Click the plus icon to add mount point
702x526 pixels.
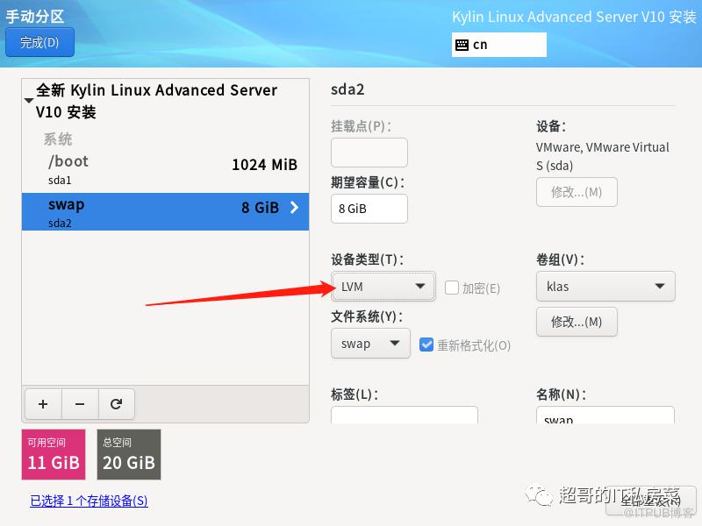(x=43, y=404)
